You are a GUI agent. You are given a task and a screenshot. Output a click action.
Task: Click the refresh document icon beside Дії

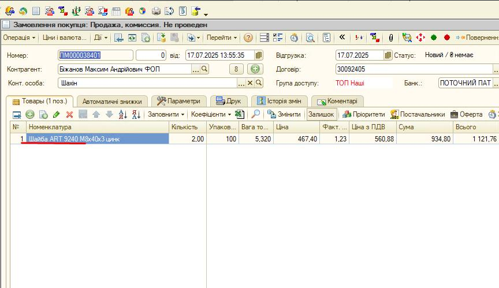point(132,38)
